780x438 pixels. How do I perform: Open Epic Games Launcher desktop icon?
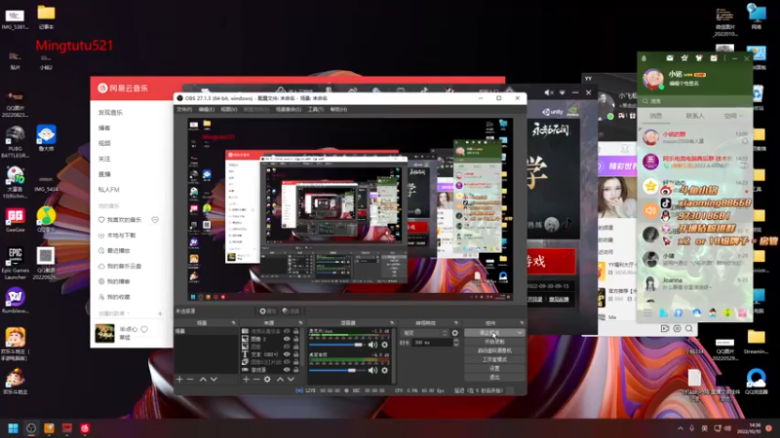tap(15, 263)
